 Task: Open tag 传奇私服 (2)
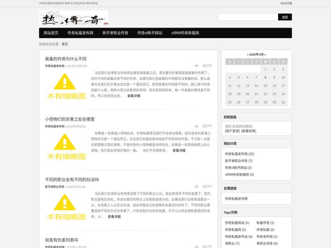click(x=265, y=230)
